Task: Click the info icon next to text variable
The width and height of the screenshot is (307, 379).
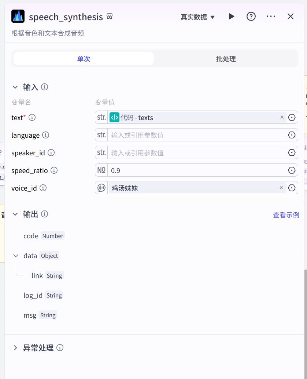Action: (32, 118)
